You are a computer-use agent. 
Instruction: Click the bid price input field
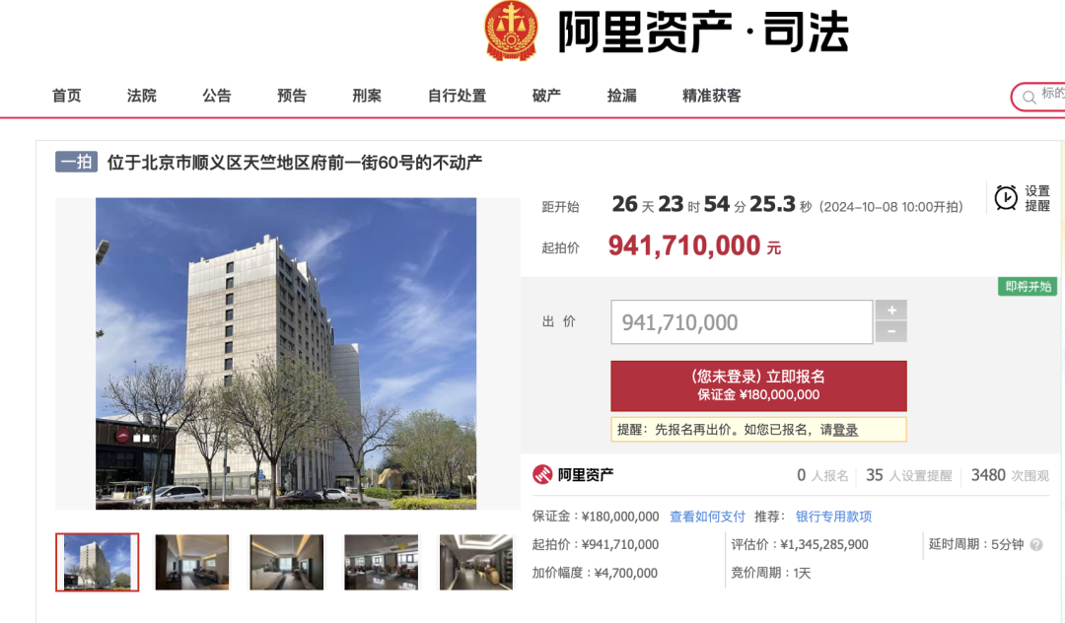(x=742, y=322)
